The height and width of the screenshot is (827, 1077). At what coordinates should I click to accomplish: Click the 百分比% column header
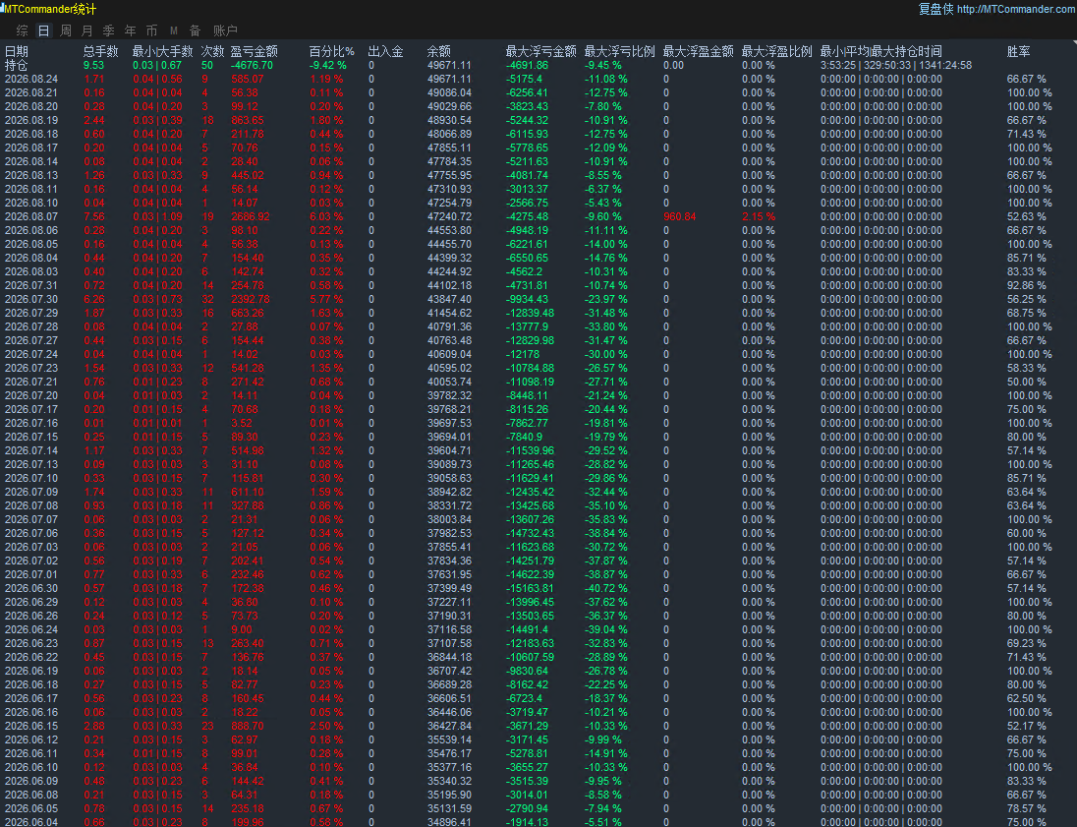point(332,51)
